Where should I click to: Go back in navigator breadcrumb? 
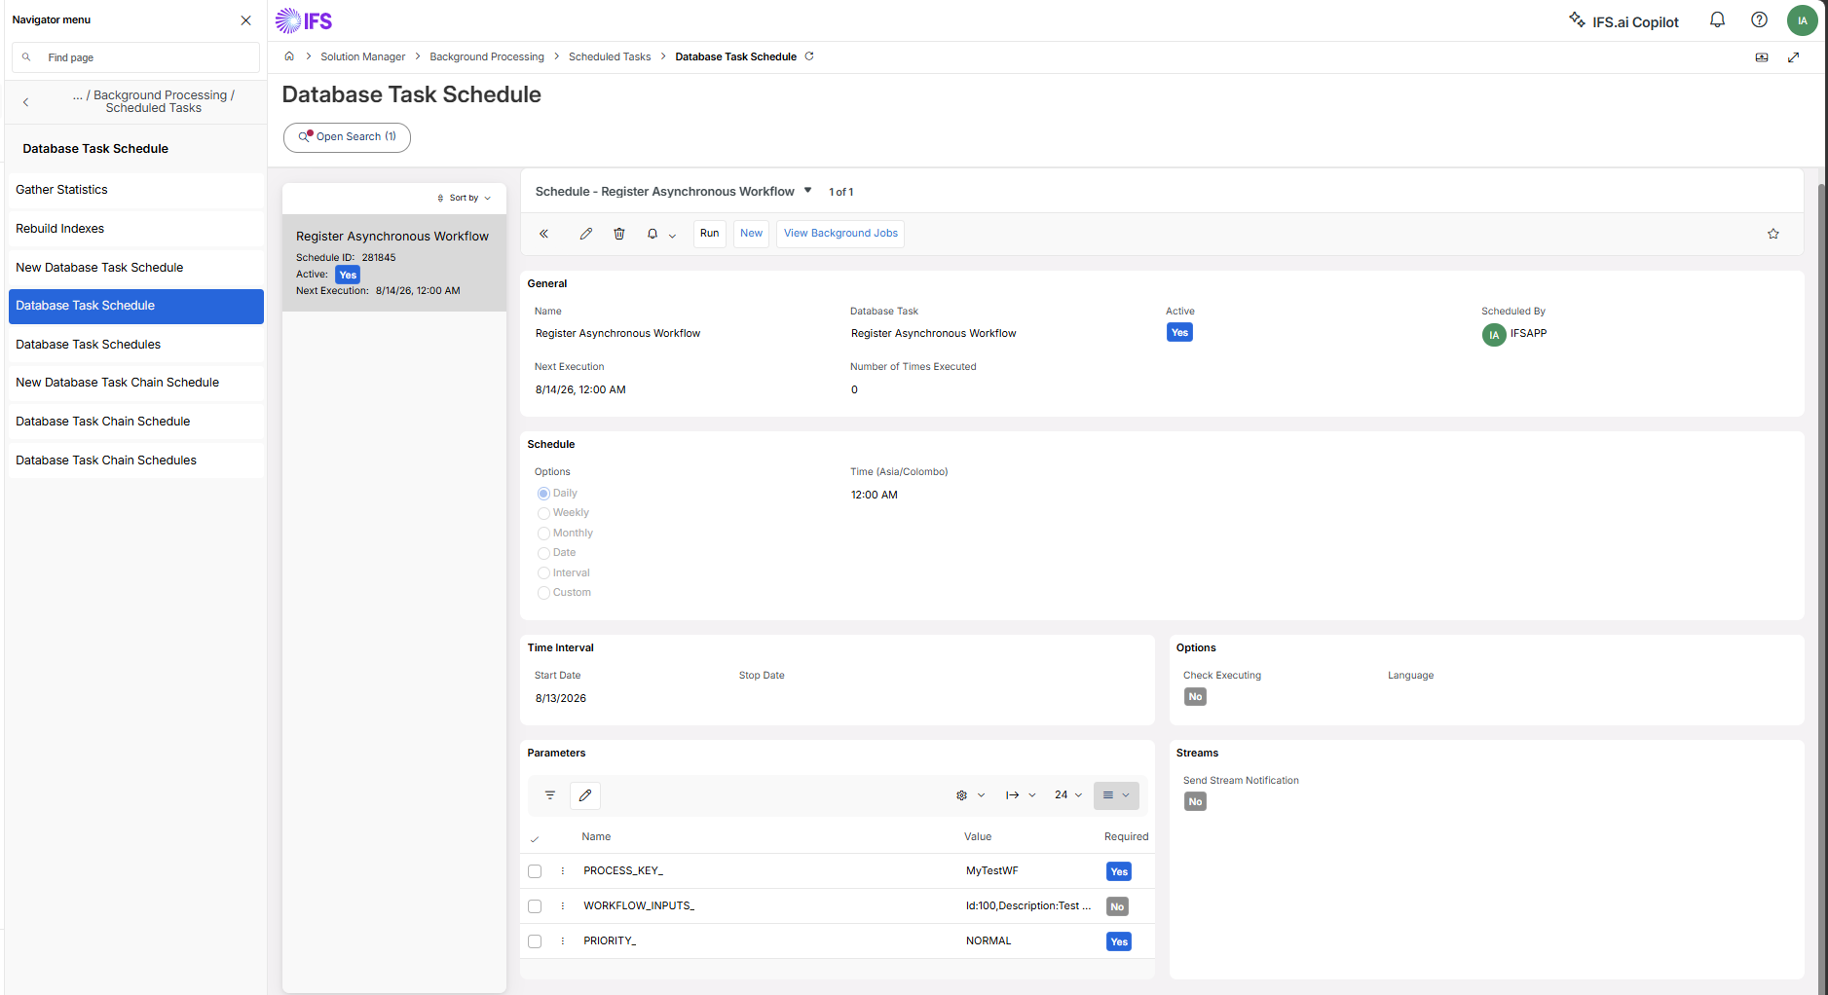[26, 101]
